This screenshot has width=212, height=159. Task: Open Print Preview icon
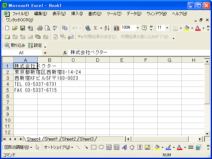(x=48, y=28)
